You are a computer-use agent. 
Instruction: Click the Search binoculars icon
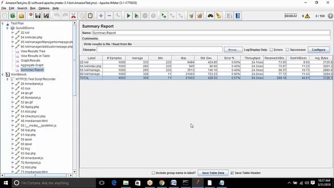coord(210,16)
